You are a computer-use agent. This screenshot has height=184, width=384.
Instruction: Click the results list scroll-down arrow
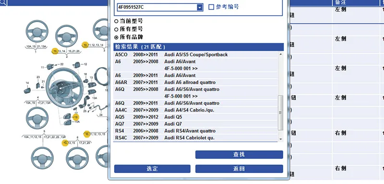click(x=281, y=139)
